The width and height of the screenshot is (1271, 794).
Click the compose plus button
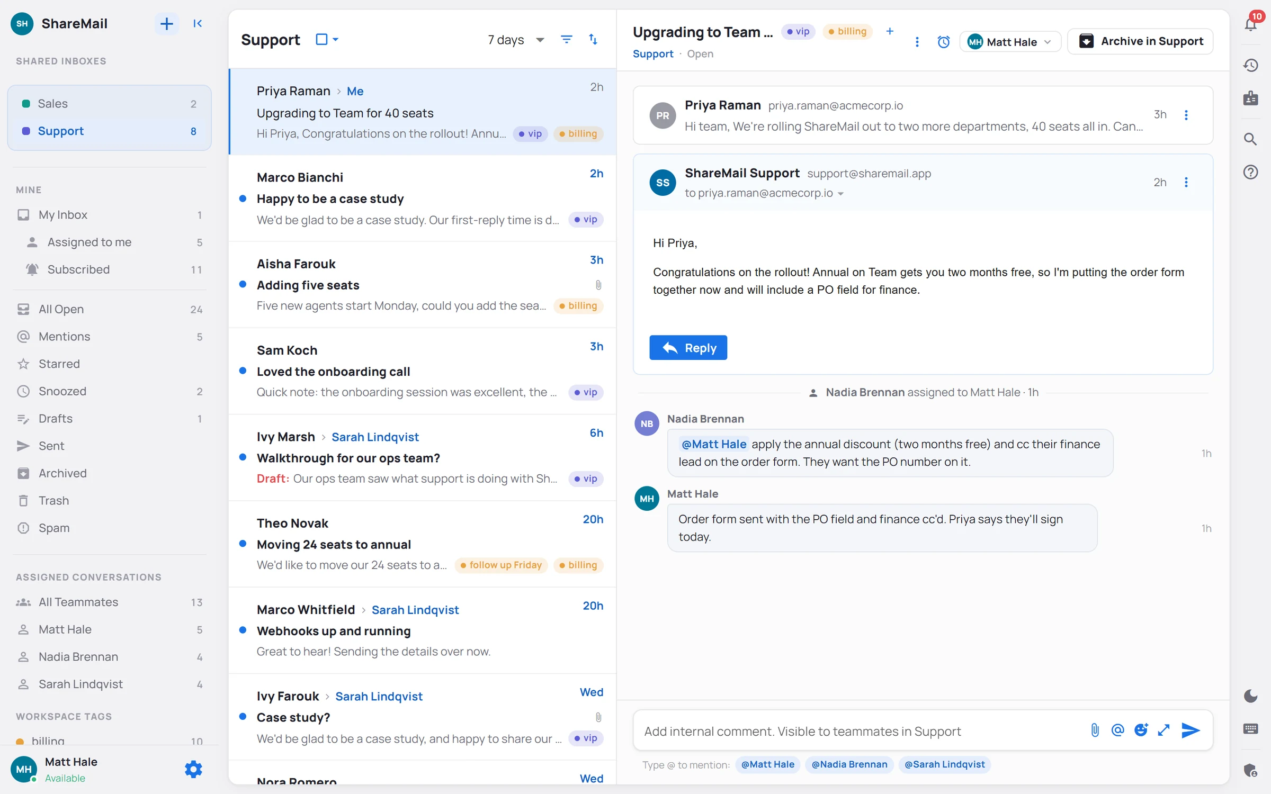[x=166, y=24]
